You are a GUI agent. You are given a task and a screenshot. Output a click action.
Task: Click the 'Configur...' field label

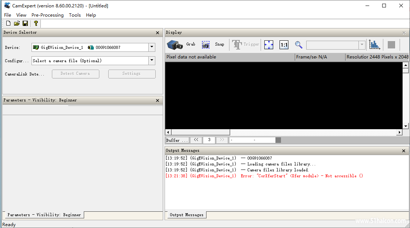pos(17,61)
